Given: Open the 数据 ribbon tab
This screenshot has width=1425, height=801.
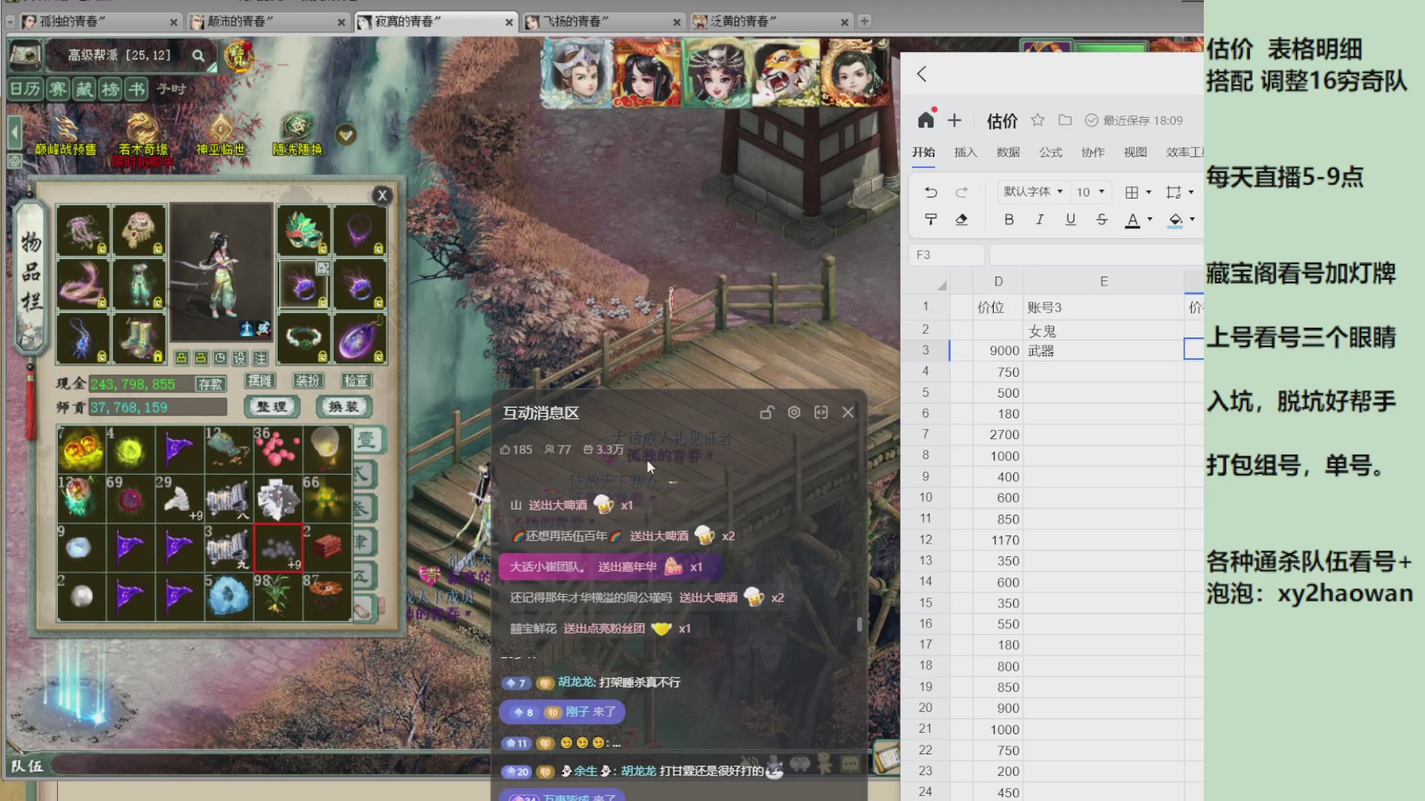Looking at the screenshot, I should (1008, 152).
